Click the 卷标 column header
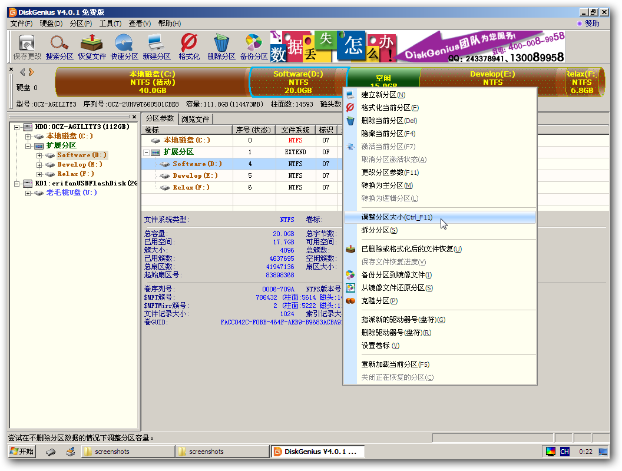 coord(187,130)
